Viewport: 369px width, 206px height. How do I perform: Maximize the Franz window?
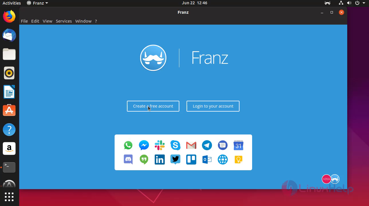click(332, 12)
